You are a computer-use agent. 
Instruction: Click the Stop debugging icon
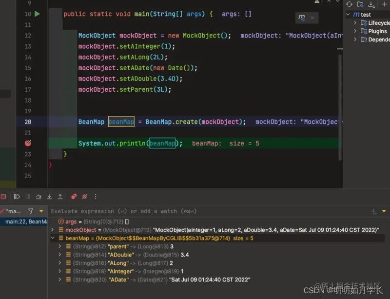click(x=3, y=197)
